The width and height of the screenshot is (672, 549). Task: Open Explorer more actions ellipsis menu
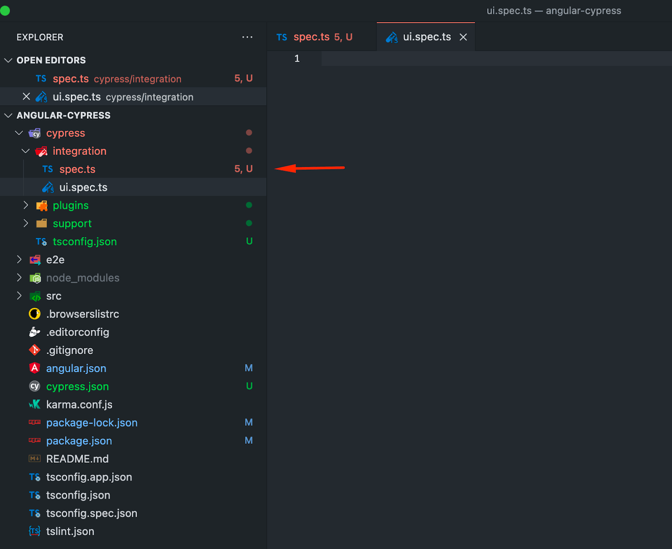pos(247,37)
